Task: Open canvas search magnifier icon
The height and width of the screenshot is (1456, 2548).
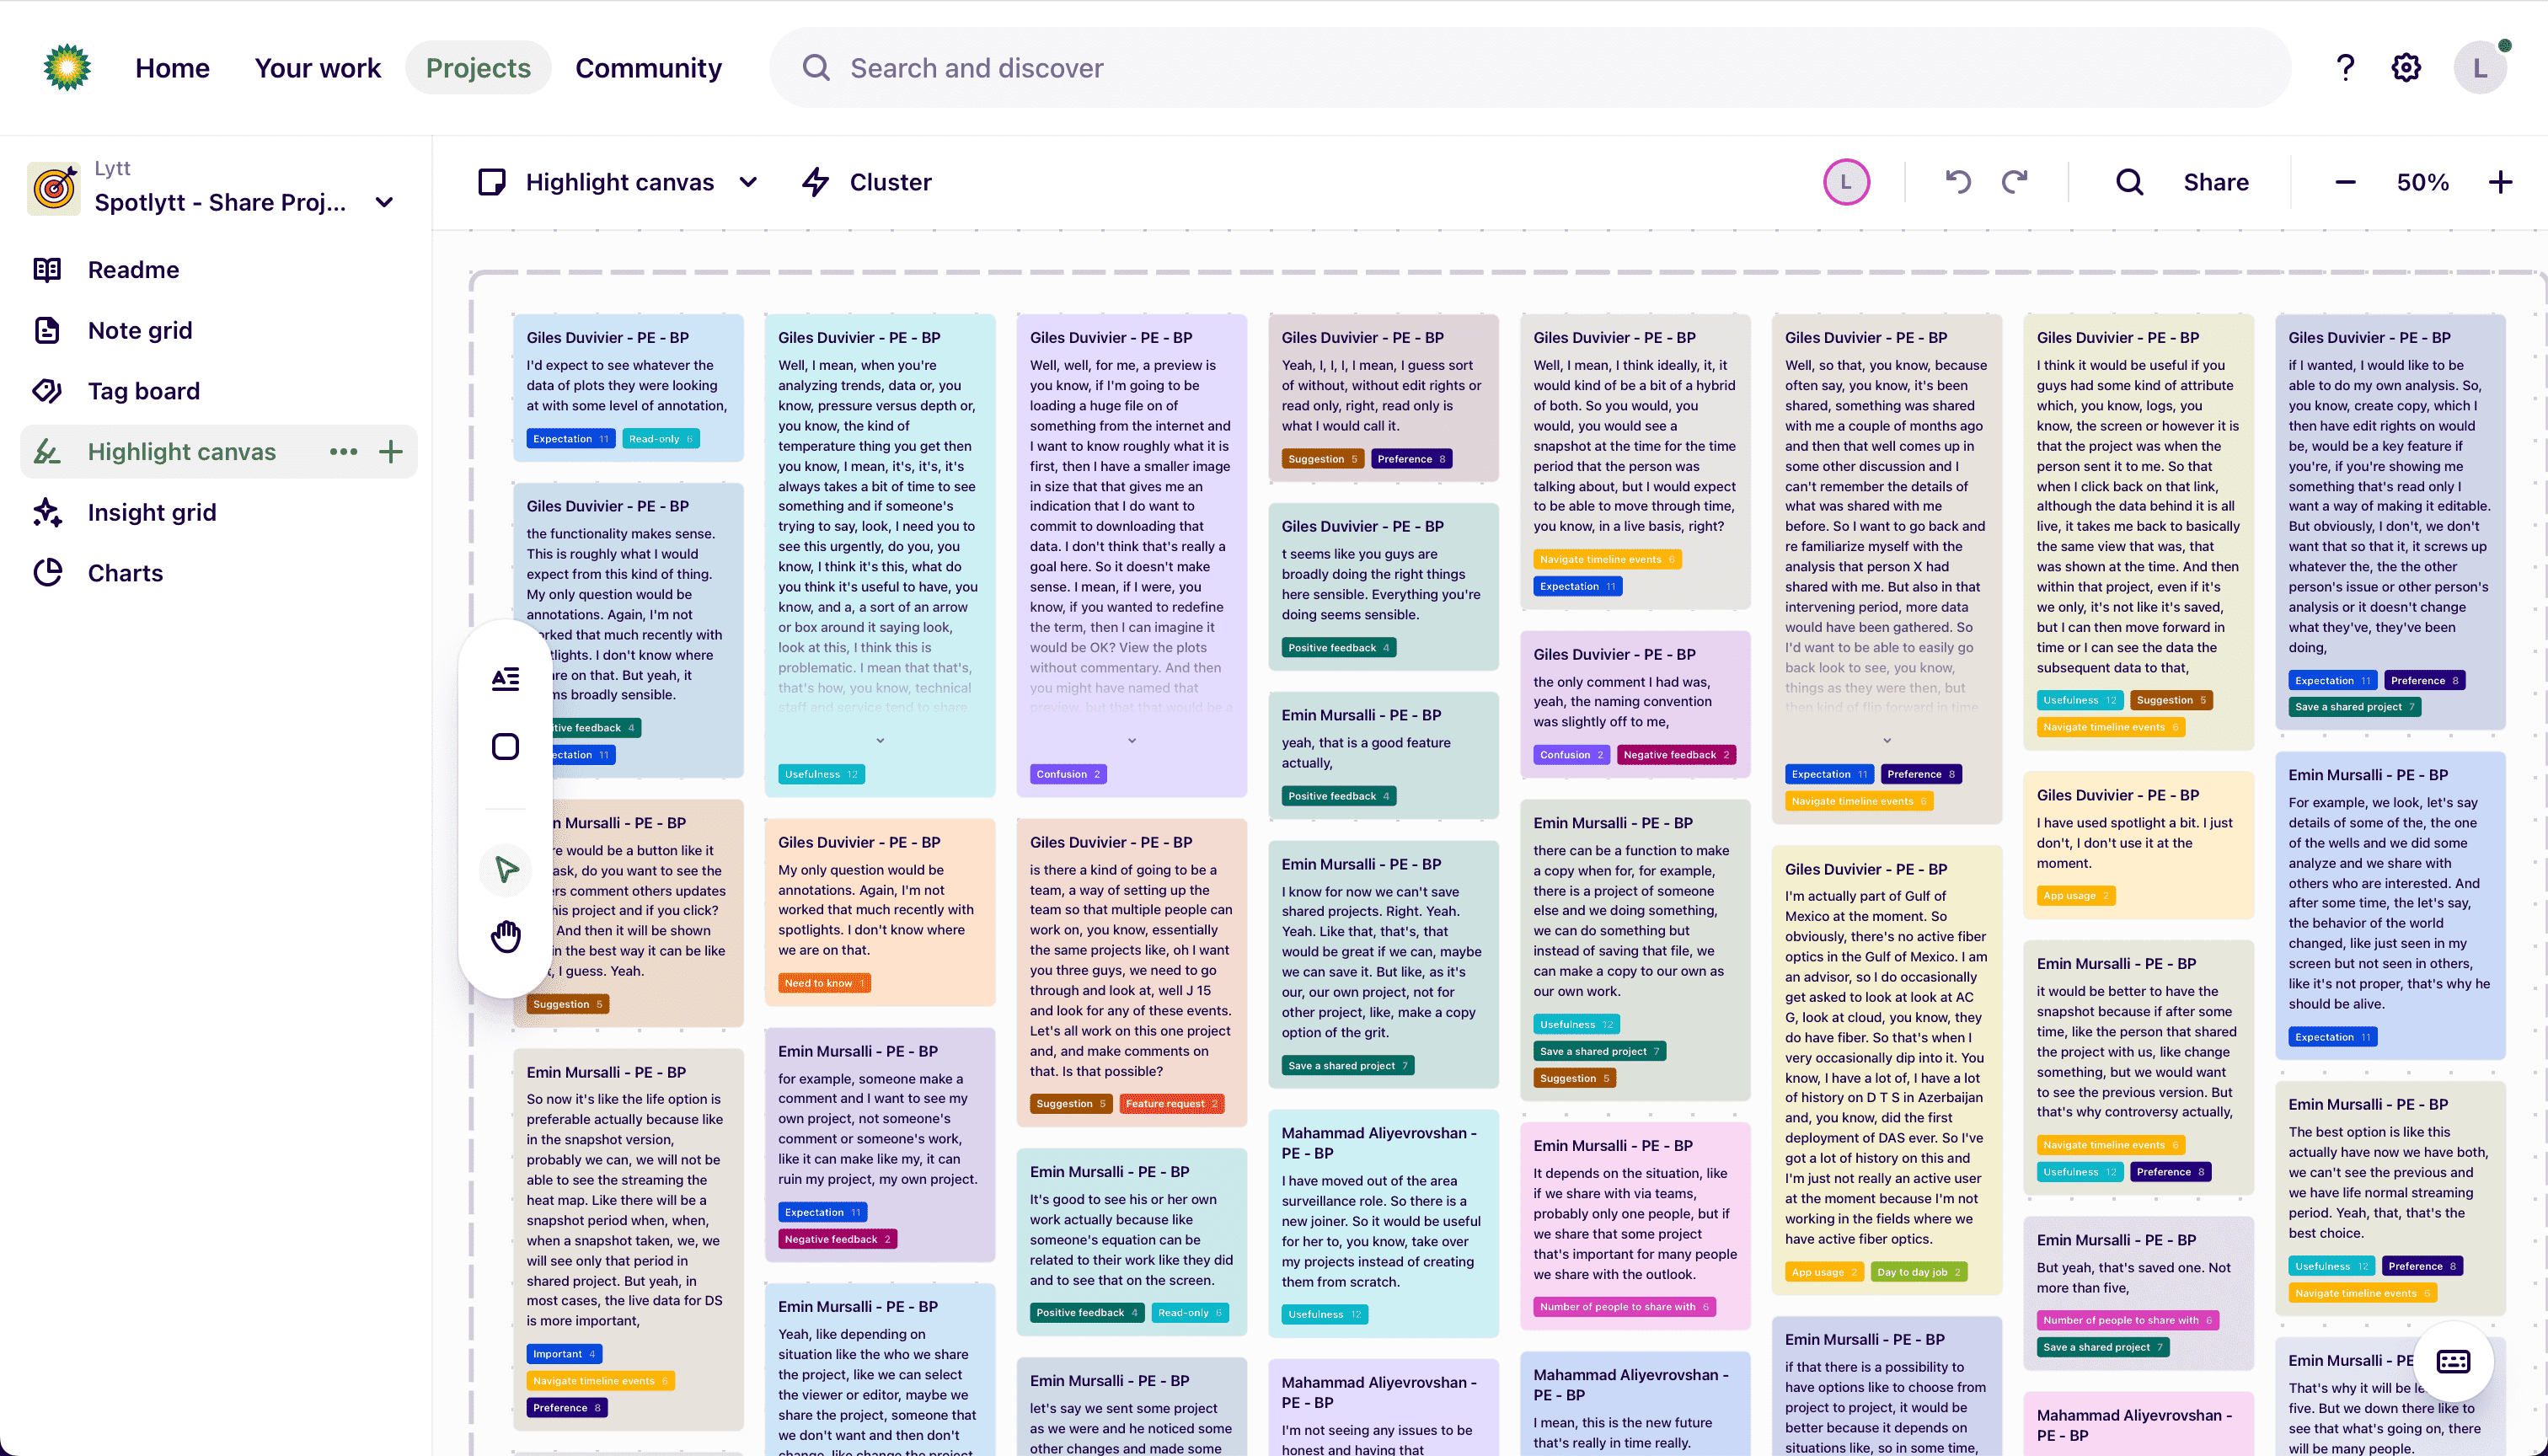Action: point(2129,182)
